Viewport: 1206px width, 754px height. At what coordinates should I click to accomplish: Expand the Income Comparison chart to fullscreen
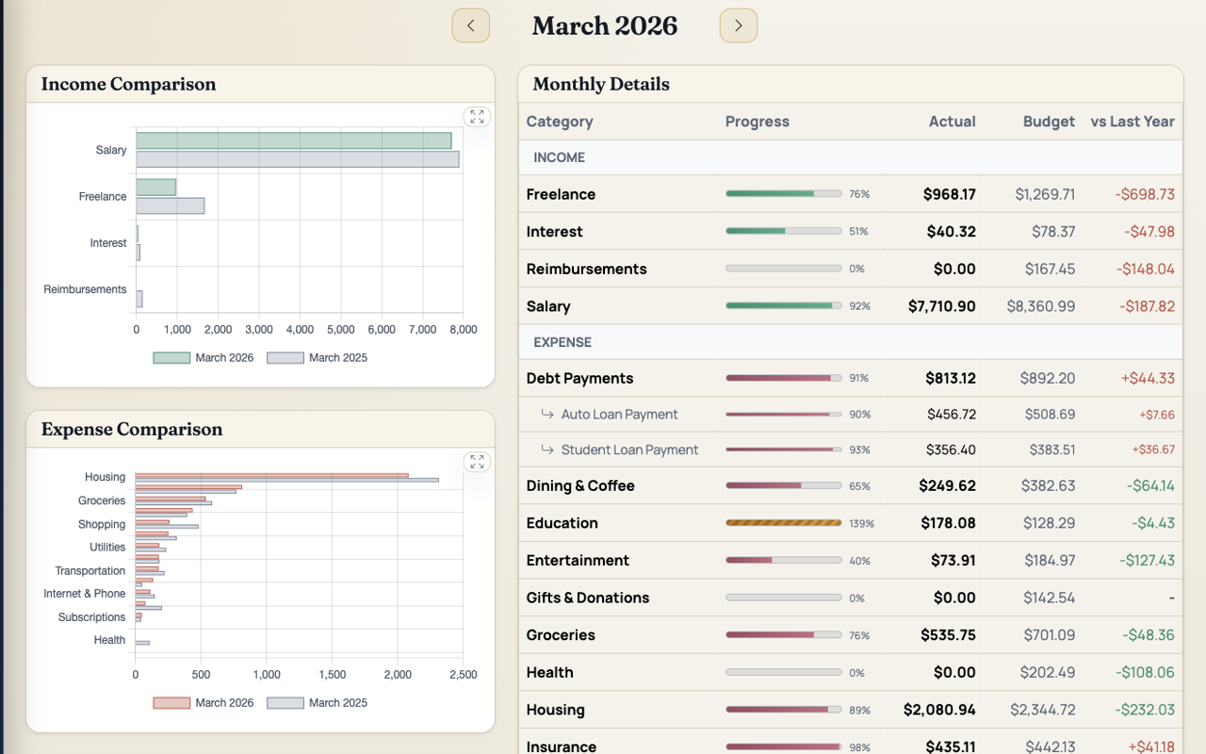click(477, 117)
